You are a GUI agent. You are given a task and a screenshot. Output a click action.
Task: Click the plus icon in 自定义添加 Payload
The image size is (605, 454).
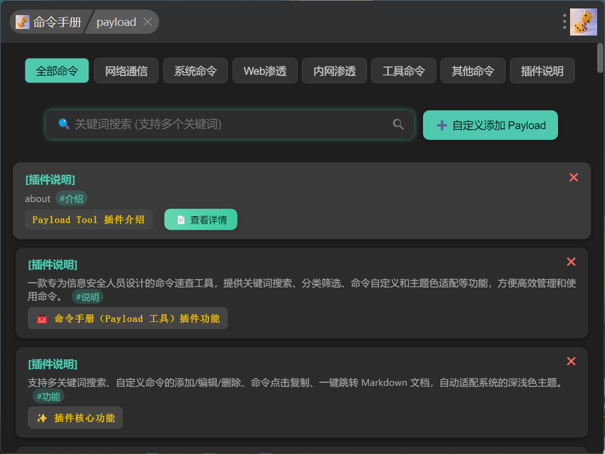[x=442, y=125]
